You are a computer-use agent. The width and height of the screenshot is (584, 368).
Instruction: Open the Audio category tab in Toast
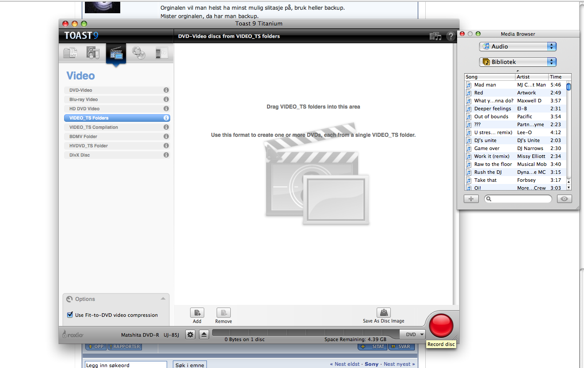pyautogui.click(x=93, y=53)
